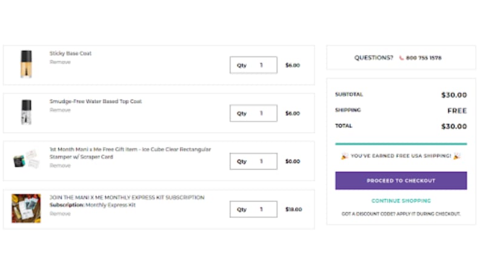
Task: Click Proceed to Checkout button
Action: click(401, 181)
